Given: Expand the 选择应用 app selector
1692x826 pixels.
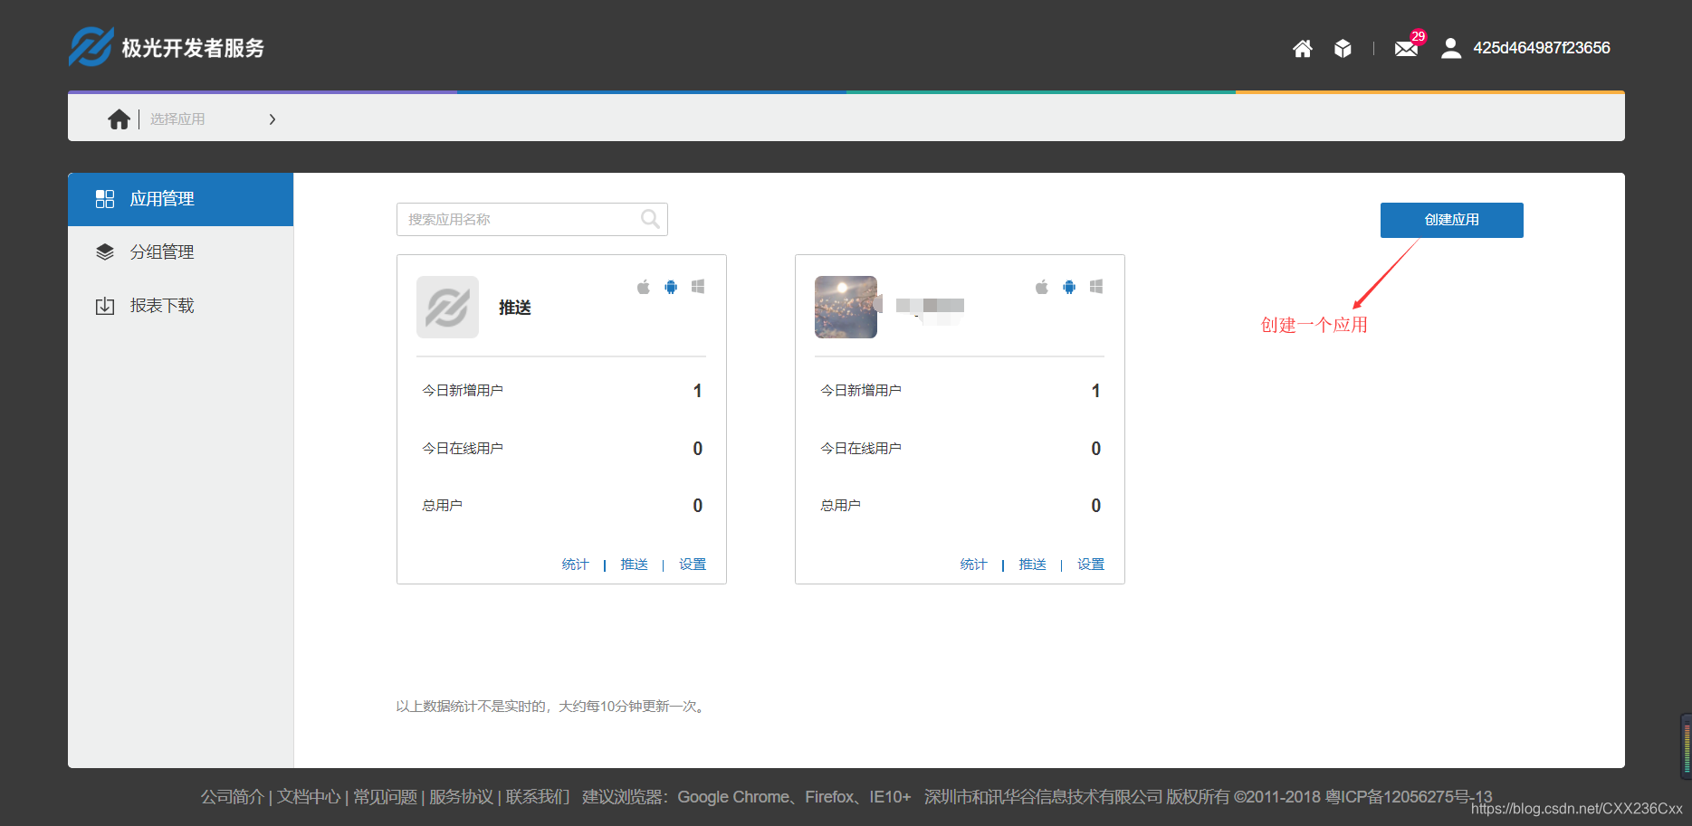Looking at the screenshot, I should click(x=177, y=119).
